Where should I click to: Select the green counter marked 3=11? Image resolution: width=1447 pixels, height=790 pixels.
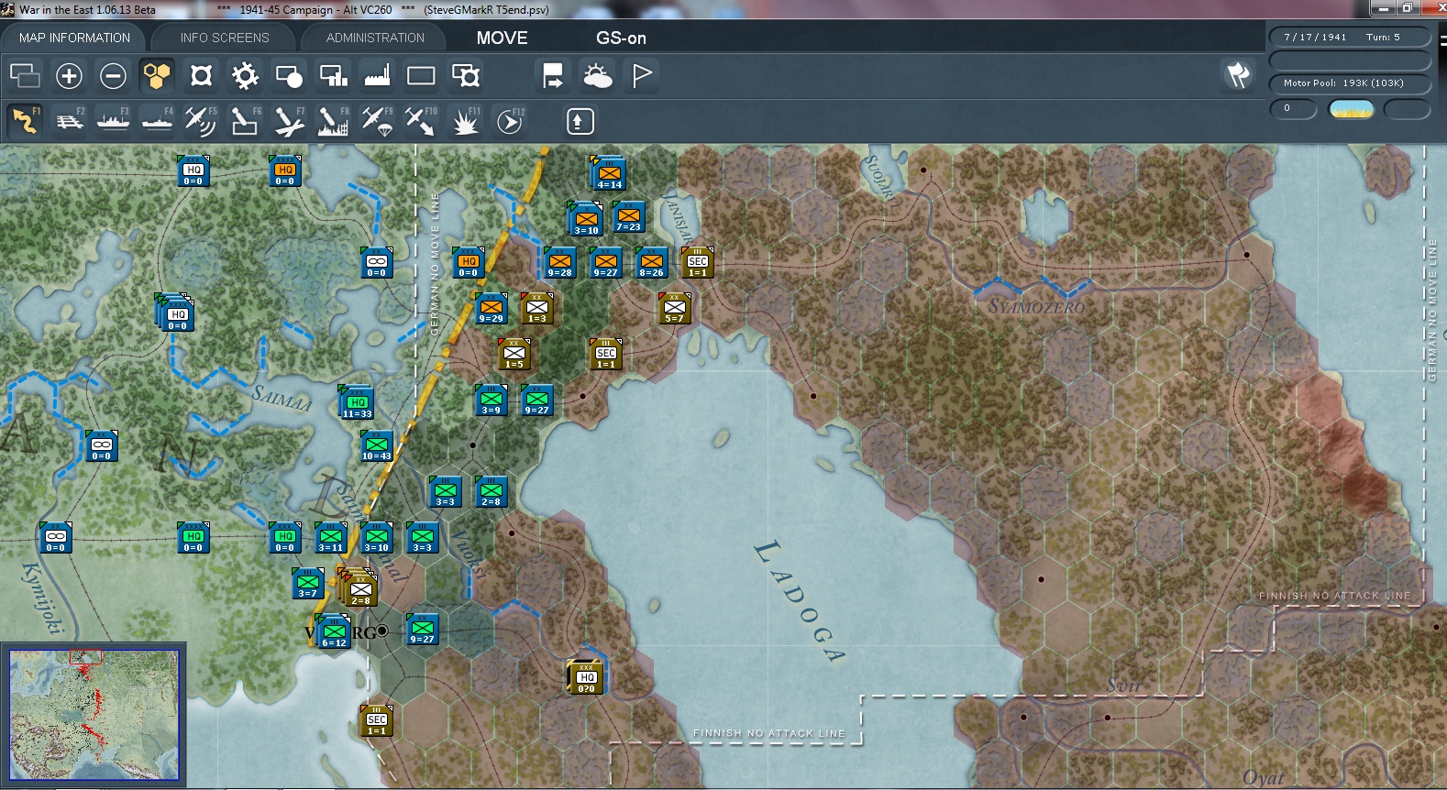coord(330,537)
